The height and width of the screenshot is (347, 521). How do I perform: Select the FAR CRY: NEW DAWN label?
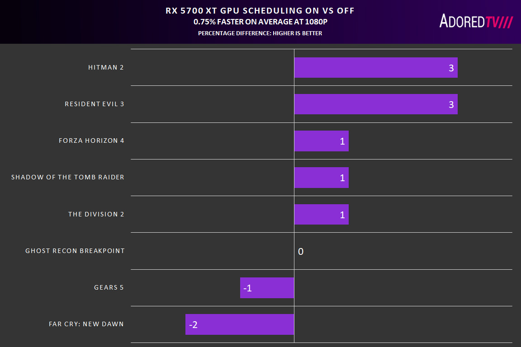click(x=86, y=324)
